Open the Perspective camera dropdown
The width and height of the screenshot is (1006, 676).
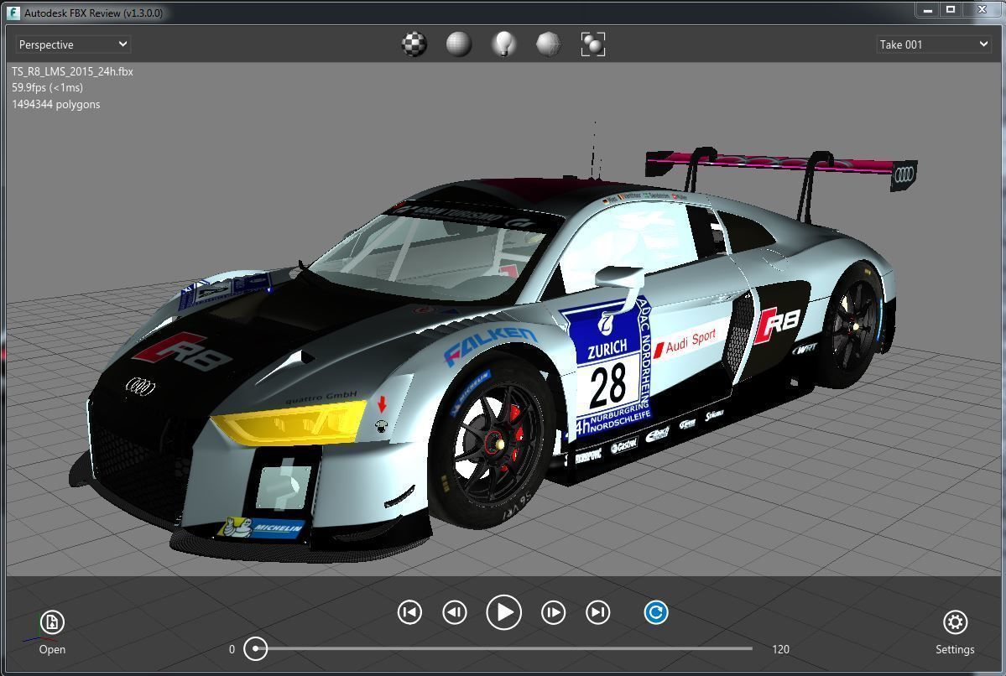click(72, 44)
